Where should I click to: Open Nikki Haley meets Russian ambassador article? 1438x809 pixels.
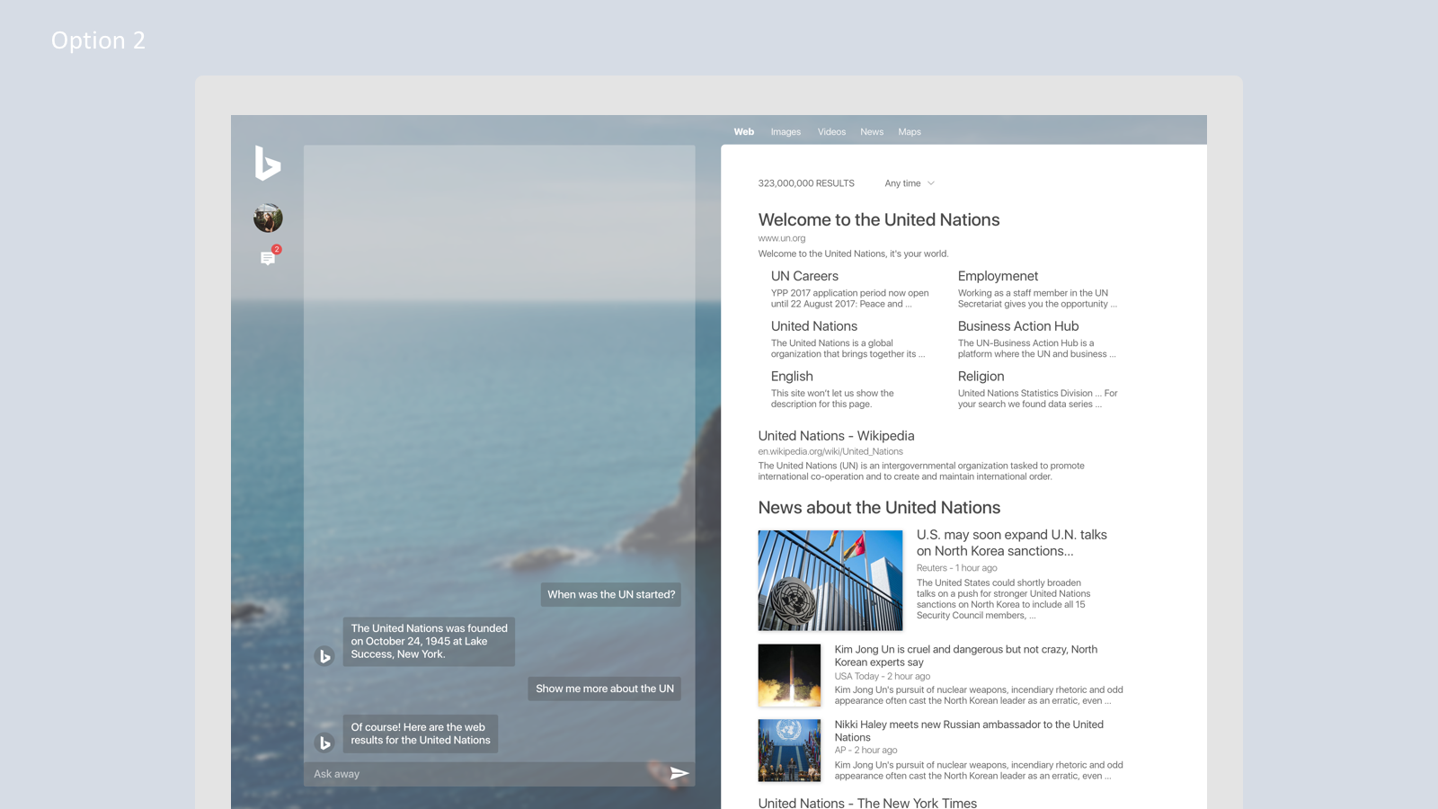969,731
